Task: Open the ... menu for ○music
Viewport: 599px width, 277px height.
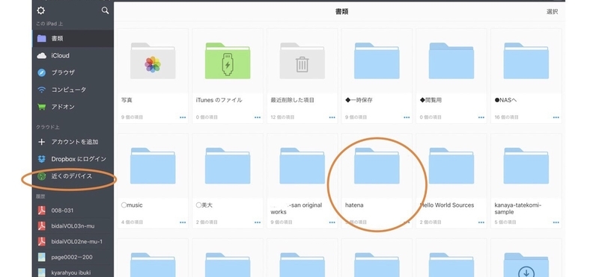Action: tap(183, 222)
